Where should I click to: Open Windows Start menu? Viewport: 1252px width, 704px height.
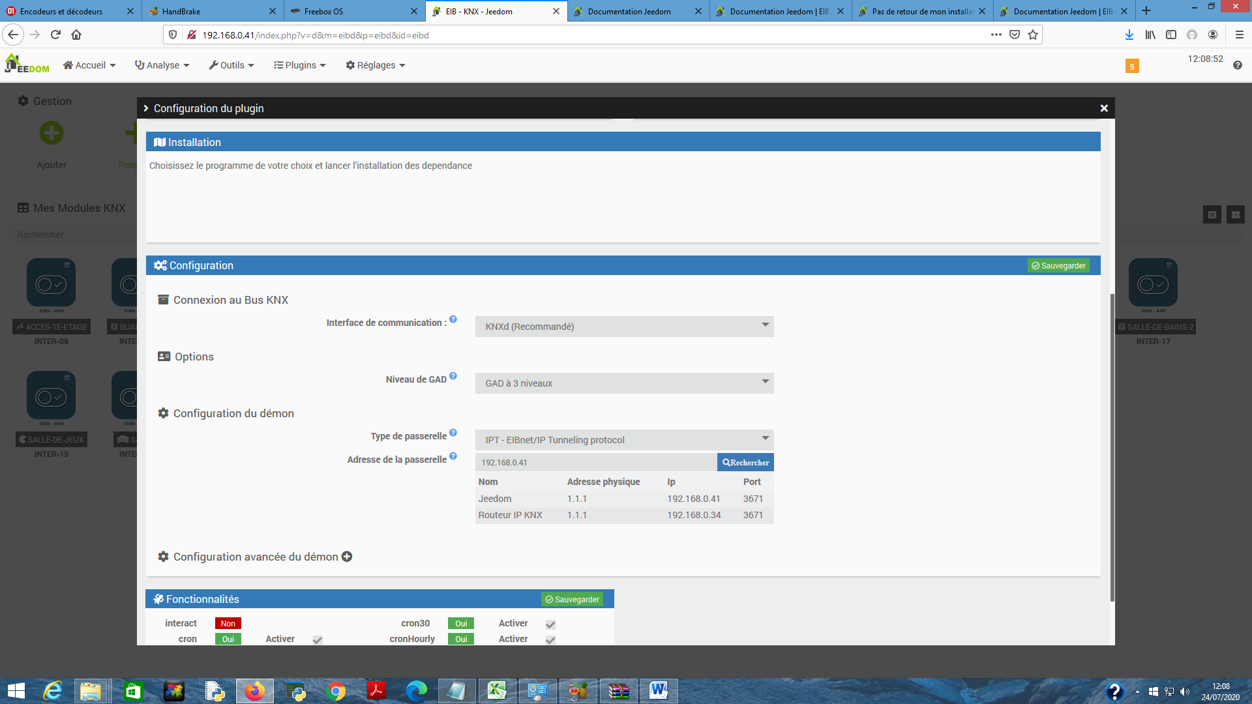pos(16,691)
